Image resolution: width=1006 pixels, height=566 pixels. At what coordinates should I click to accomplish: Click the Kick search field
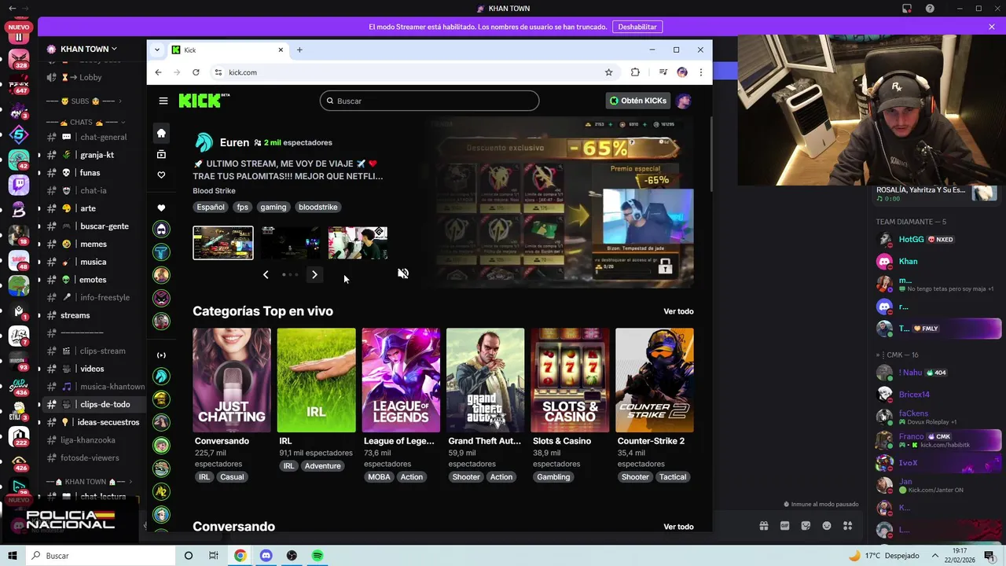(429, 101)
